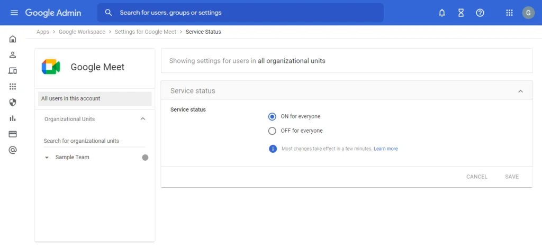Collapse the Service status panel chevron
This screenshot has width=542, height=248.
click(521, 91)
